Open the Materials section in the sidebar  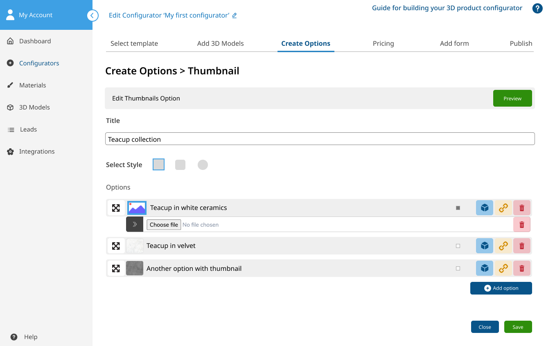[32, 85]
